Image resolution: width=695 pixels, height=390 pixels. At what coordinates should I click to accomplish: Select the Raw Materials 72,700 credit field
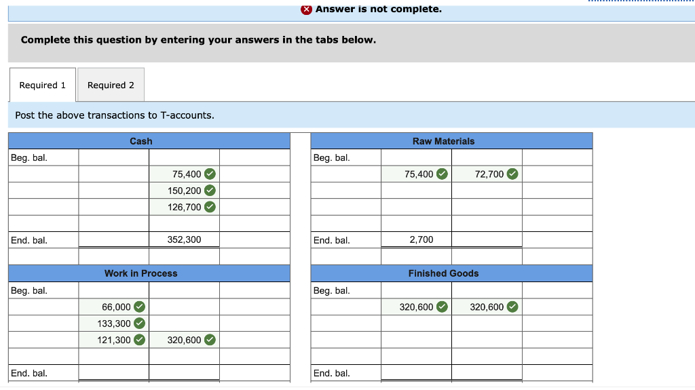point(487,174)
